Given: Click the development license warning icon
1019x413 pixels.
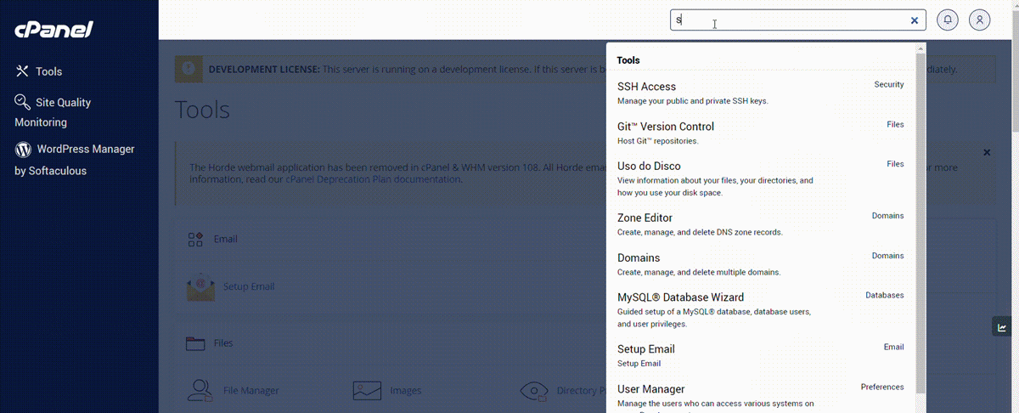Looking at the screenshot, I should click(189, 69).
